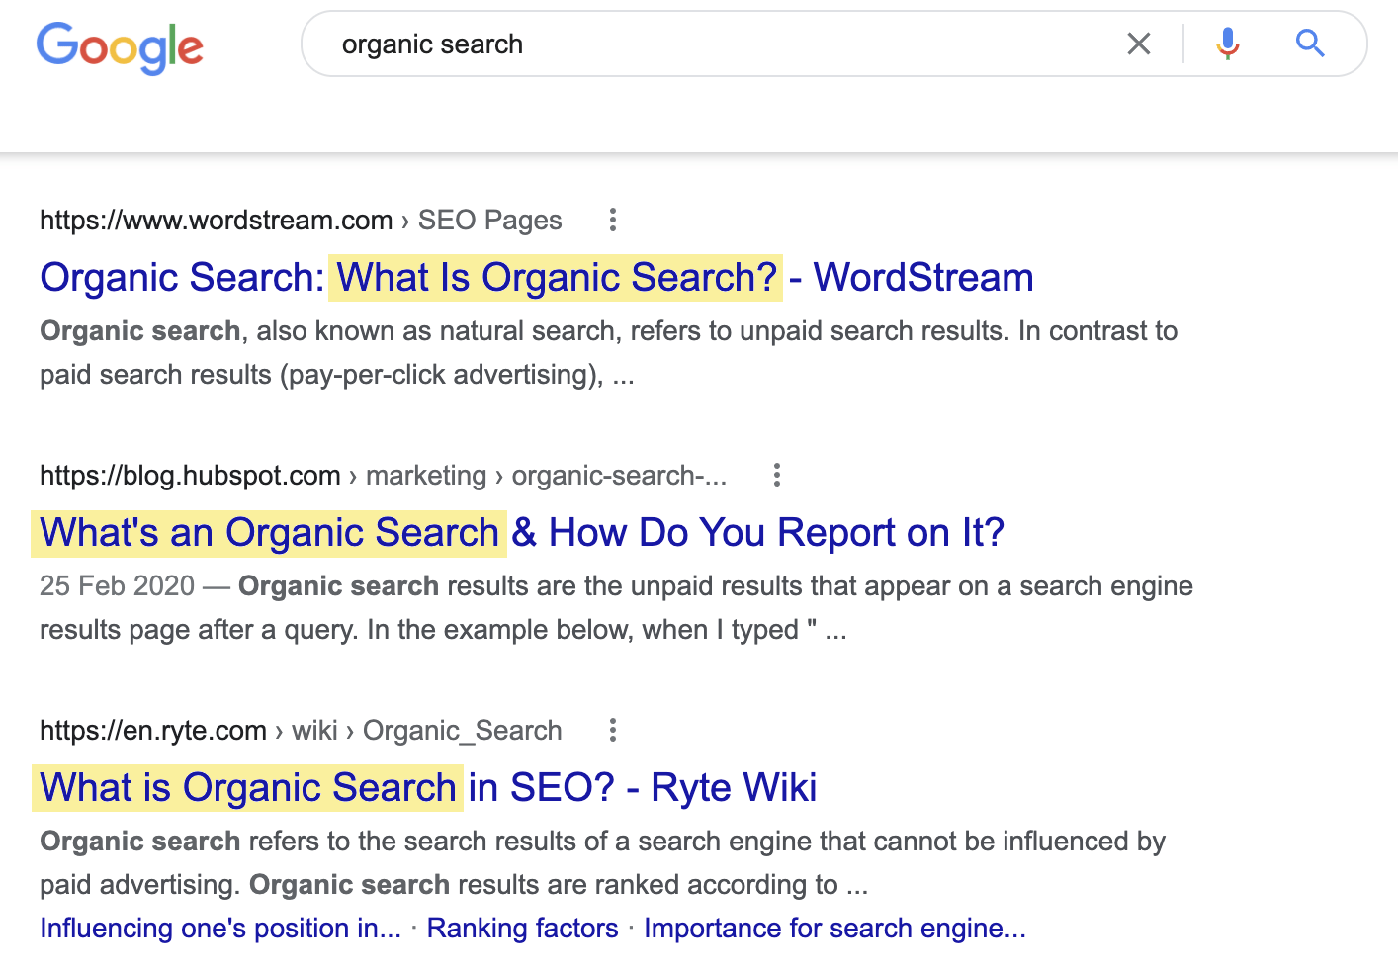
Task: Click the Ryte Wiki result description snippet
Action: [x=602, y=862]
